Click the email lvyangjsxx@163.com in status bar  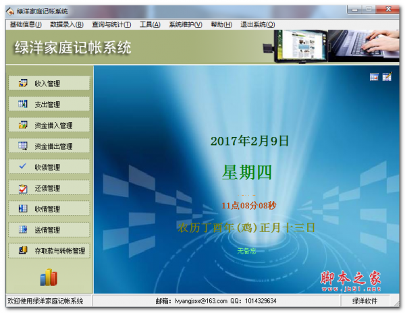point(201,301)
